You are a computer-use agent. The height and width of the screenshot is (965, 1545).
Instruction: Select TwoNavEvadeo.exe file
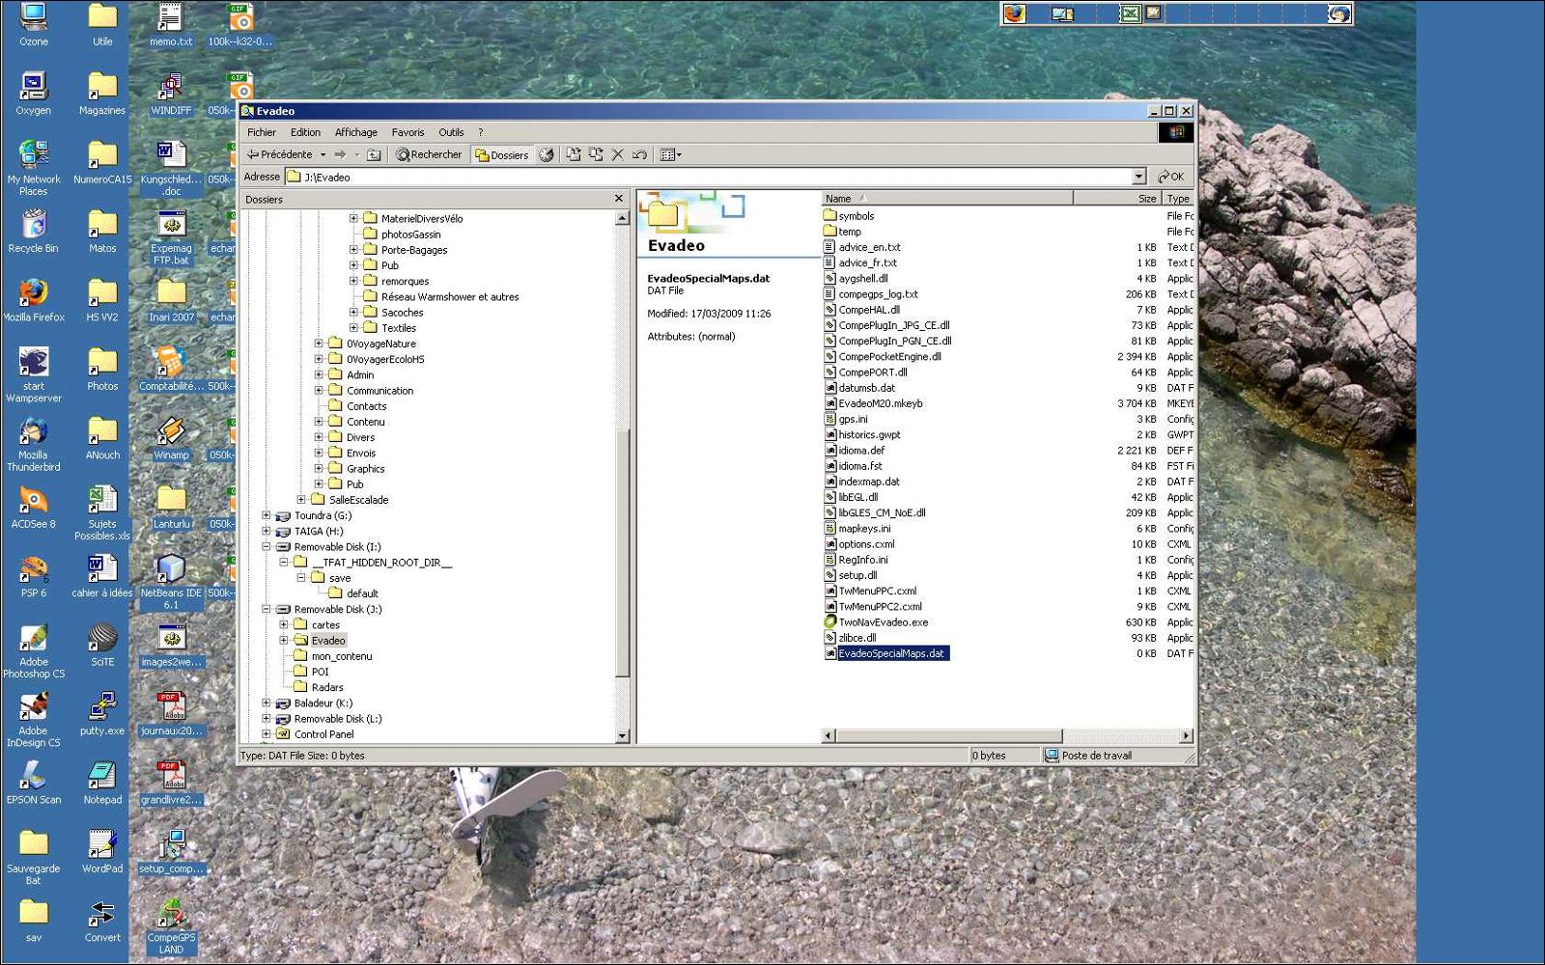[883, 622]
